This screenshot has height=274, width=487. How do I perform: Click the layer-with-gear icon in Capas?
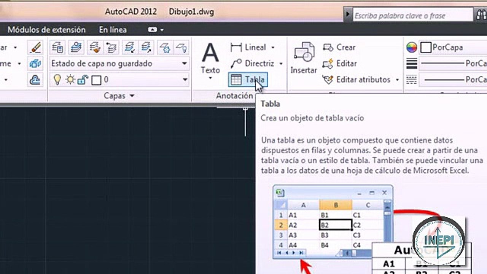tap(165, 48)
